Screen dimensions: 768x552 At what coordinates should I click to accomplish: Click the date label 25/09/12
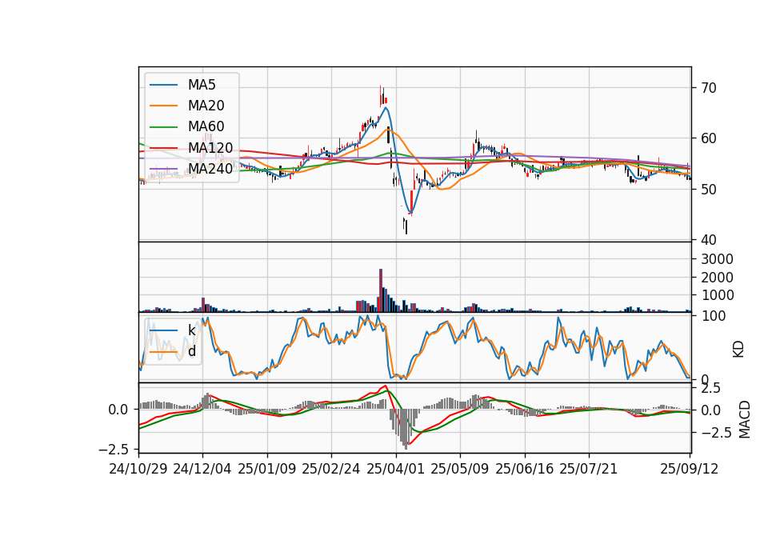pos(689,469)
